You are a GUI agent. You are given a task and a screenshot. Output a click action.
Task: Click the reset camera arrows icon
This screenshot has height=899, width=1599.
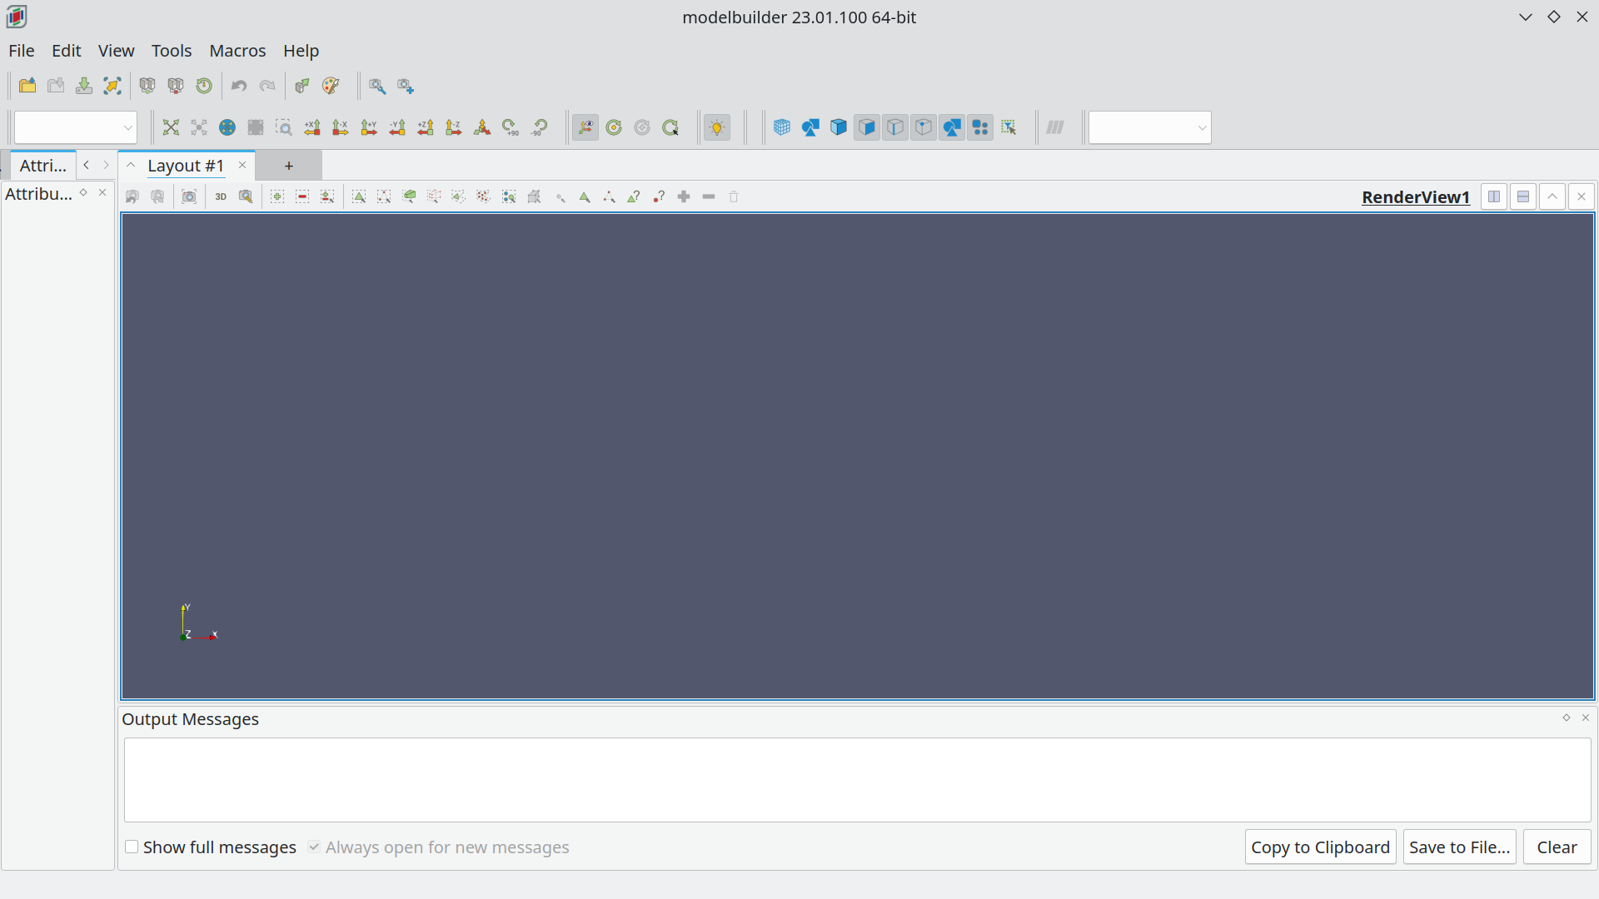pos(171,127)
